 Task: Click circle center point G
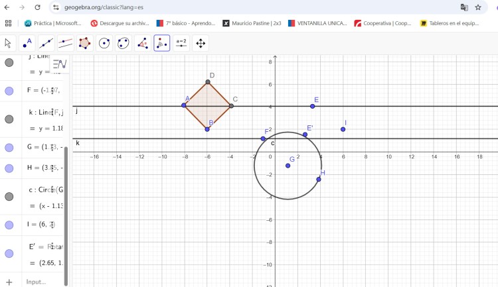[288, 166]
